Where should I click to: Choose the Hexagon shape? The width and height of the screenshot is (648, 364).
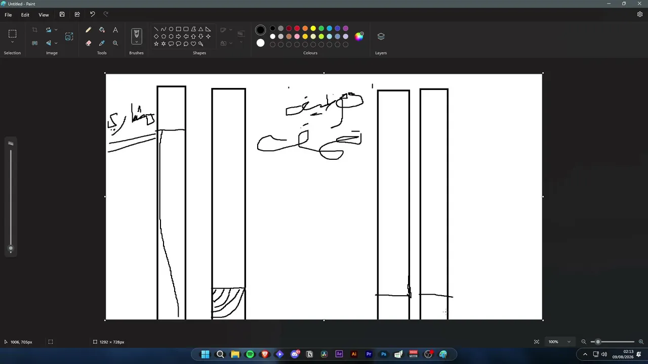(x=171, y=36)
